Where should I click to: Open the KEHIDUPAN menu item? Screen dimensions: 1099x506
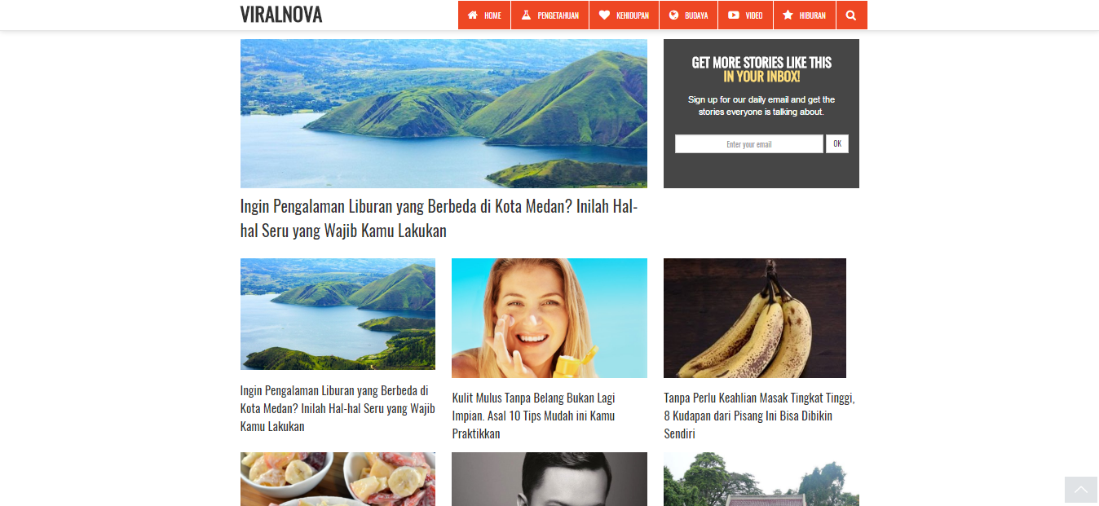coord(625,15)
